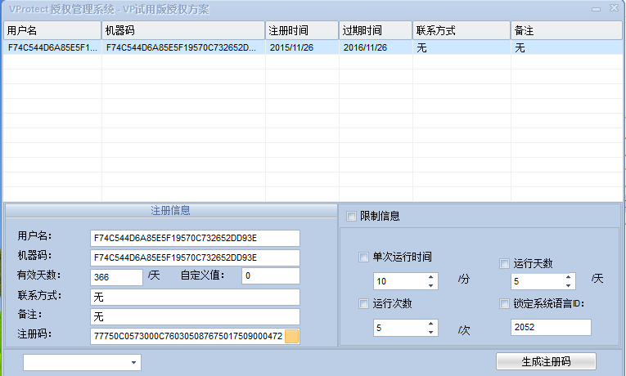Open the bottom-left combo box dropdown

click(x=133, y=362)
